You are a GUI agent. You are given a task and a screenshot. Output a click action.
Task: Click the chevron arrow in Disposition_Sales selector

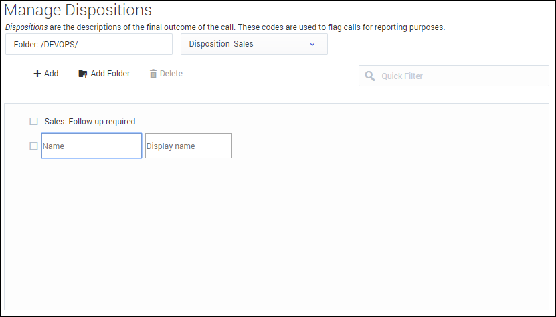point(312,45)
